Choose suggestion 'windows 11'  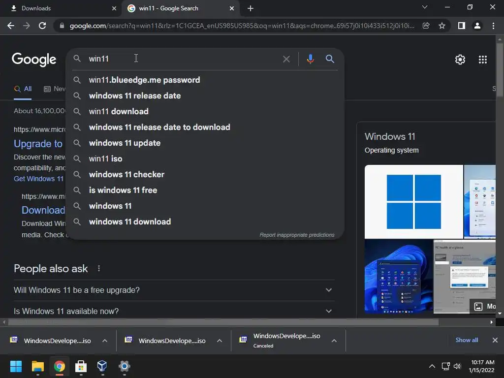coord(205,206)
